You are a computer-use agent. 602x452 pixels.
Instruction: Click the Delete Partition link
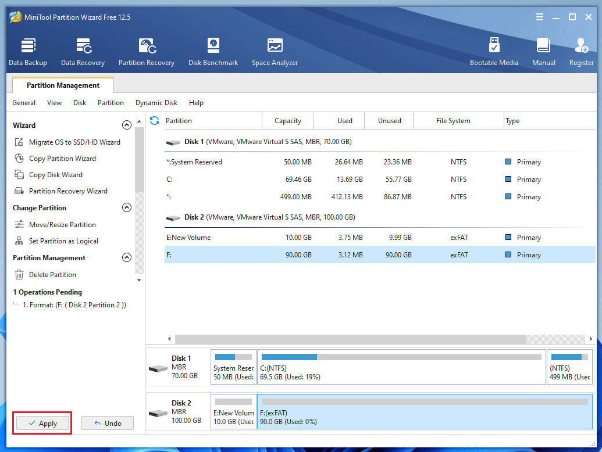[x=52, y=275]
